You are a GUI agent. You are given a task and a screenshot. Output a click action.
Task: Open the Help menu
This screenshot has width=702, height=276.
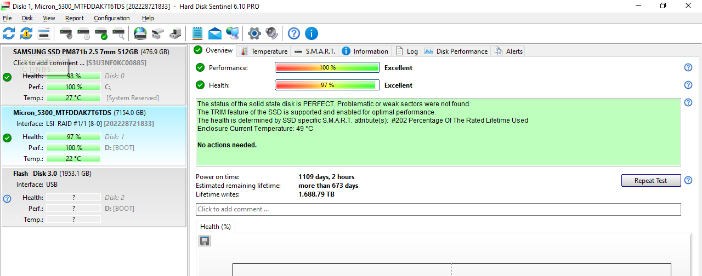tap(148, 18)
